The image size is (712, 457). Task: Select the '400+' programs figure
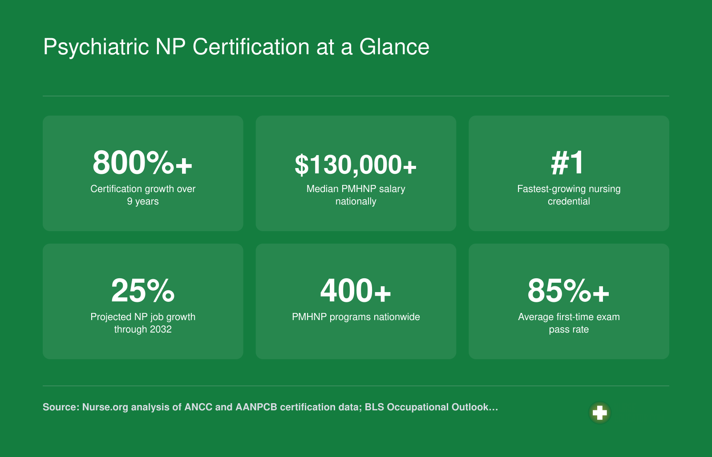(x=356, y=291)
